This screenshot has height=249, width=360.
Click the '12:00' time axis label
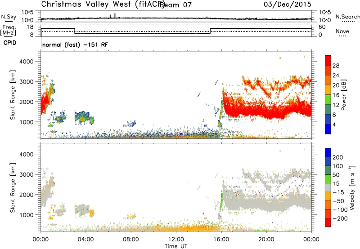176,240
